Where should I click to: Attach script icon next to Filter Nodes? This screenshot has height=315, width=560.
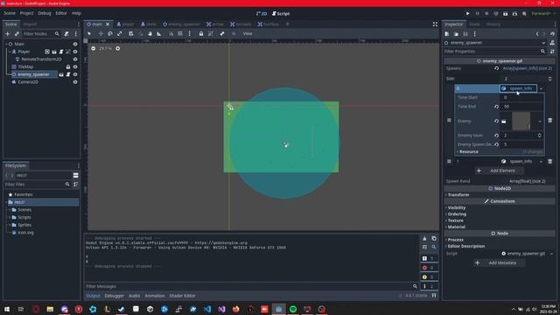(x=66, y=33)
